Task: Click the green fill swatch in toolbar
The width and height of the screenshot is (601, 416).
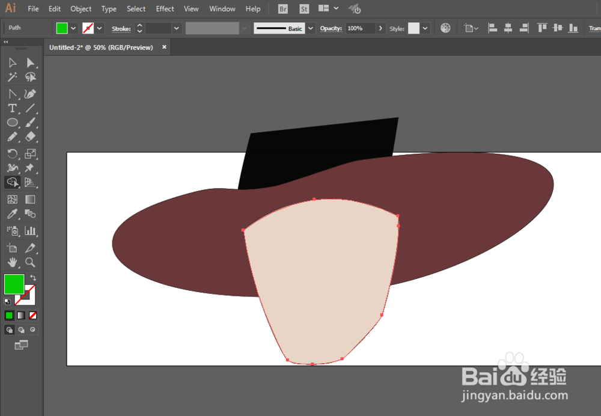Action: pyautogui.click(x=14, y=284)
